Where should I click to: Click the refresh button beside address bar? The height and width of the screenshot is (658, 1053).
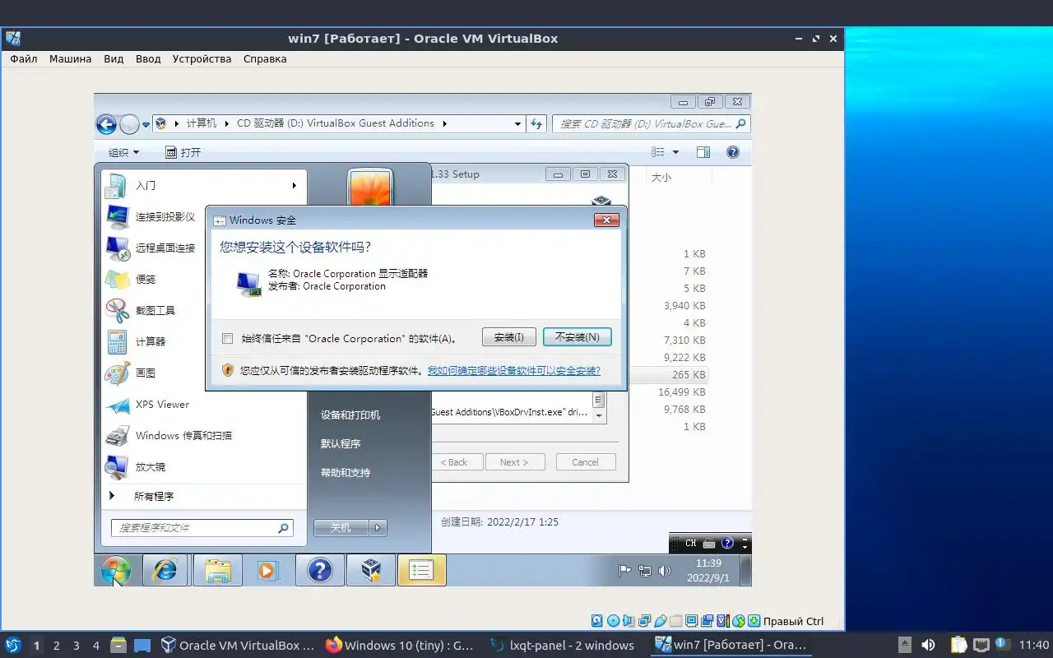click(536, 123)
